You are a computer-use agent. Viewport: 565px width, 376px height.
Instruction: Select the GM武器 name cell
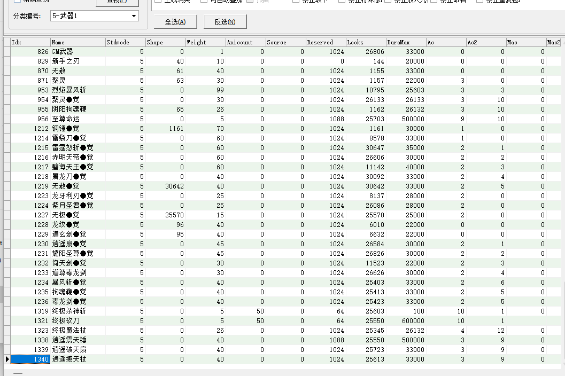[63, 52]
